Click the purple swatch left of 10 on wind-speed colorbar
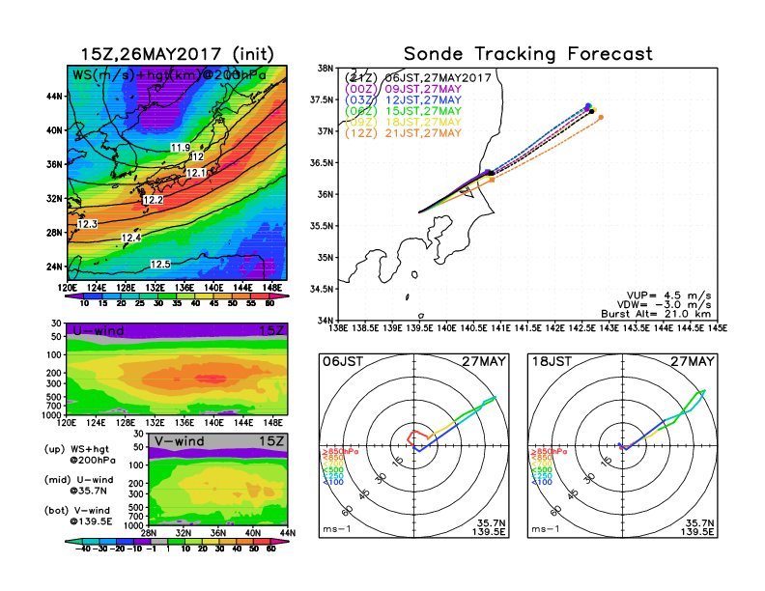Viewport: 765px width, 591px height. coord(72,296)
